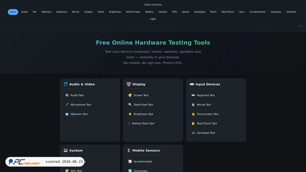Click the palette icon beside Screen Test
Viewport: 306px width, 172px height.
[130, 95]
